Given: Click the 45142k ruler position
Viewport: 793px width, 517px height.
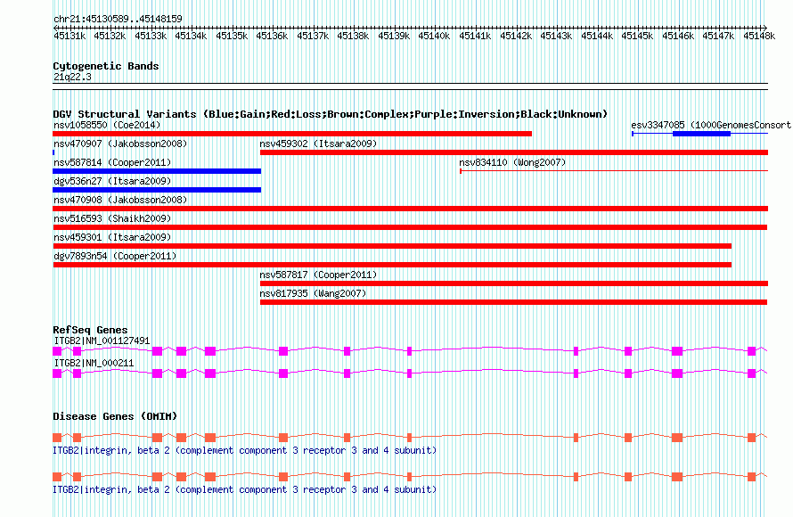Looking at the screenshot, I should coord(516,36).
